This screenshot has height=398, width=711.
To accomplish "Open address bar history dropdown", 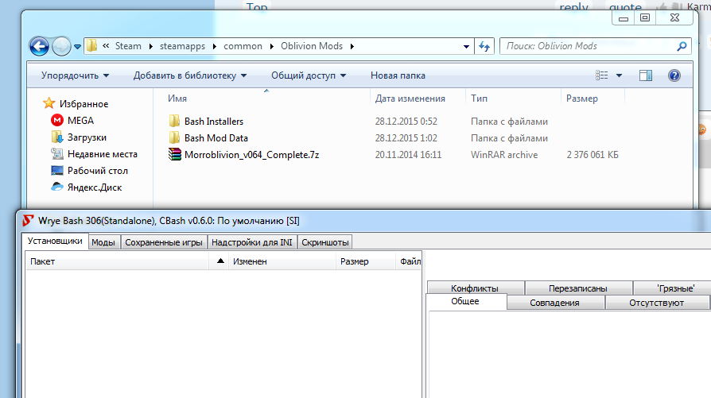I will pos(466,47).
